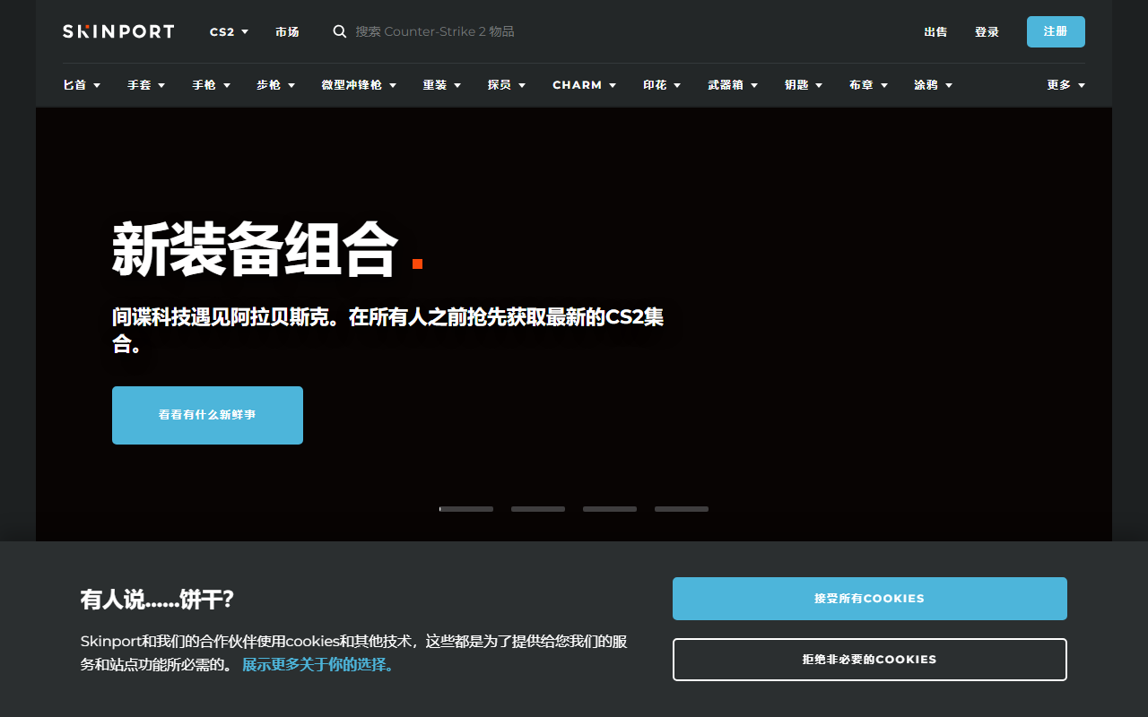This screenshot has height=717, width=1148.
Task: Open the 布章 category menu
Action: pos(868,85)
